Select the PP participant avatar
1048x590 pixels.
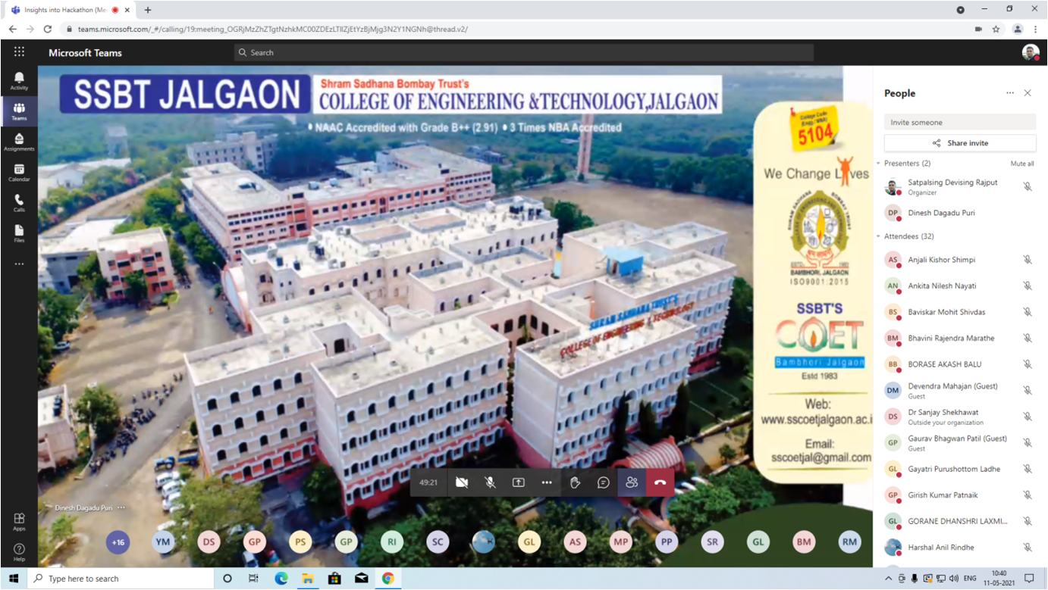click(667, 542)
